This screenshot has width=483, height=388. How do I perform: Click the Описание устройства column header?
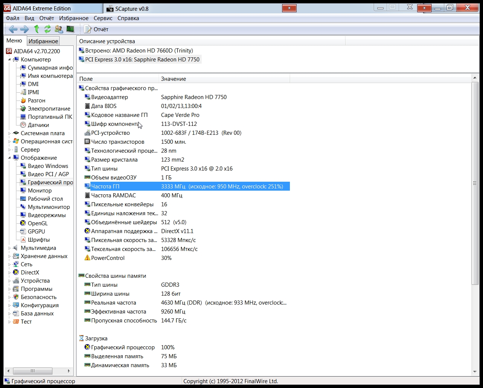coord(211,41)
